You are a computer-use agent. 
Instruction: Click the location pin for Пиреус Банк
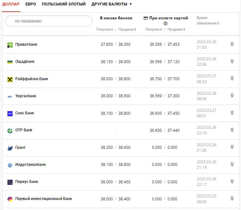tap(232, 181)
